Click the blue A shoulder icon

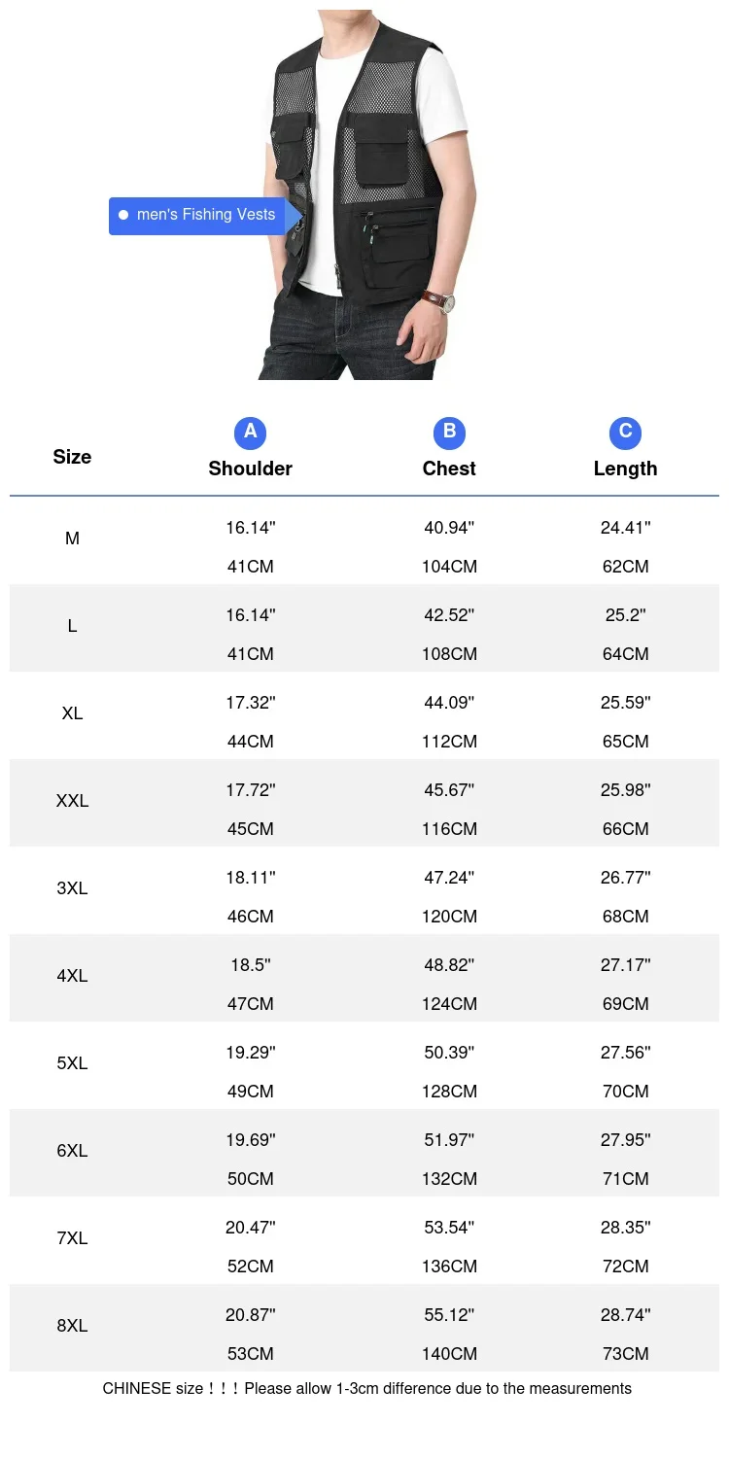[x=250, y=433]
